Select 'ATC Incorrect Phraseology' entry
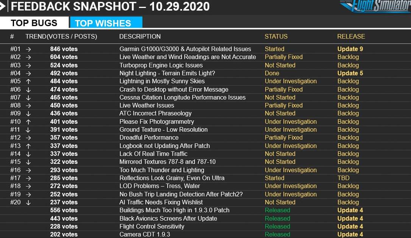The image size is (411, 238). tap(156, 113)
